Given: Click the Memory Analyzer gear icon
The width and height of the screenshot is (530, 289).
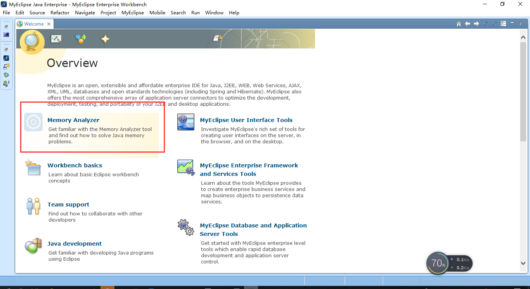Looking at the screenshot, I should [x=33, y=122].
